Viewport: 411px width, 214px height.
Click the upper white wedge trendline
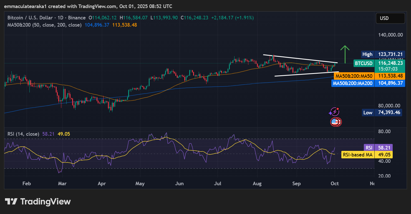[300, 58]
